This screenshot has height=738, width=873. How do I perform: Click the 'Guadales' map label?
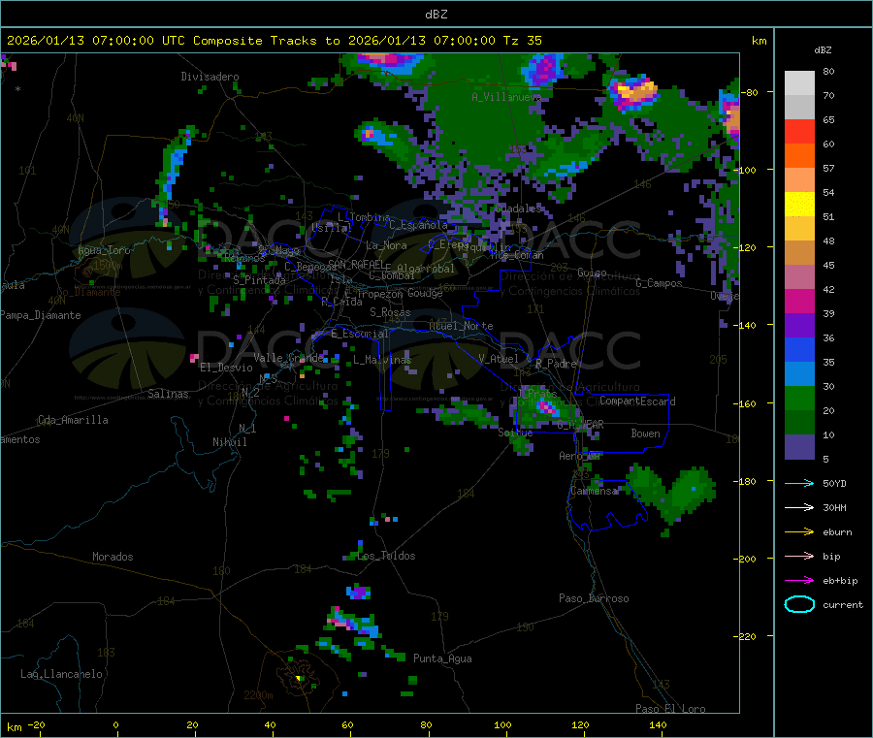coord(518,209)
